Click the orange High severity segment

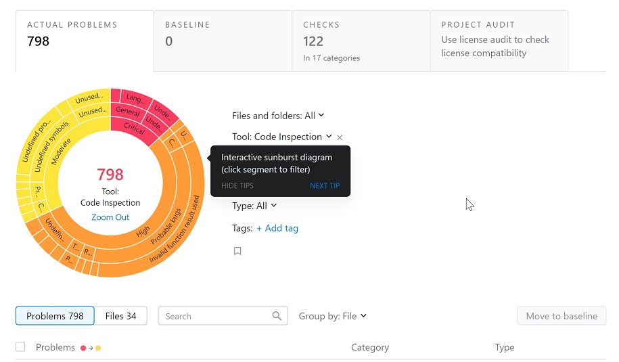(x=143, y=231)
